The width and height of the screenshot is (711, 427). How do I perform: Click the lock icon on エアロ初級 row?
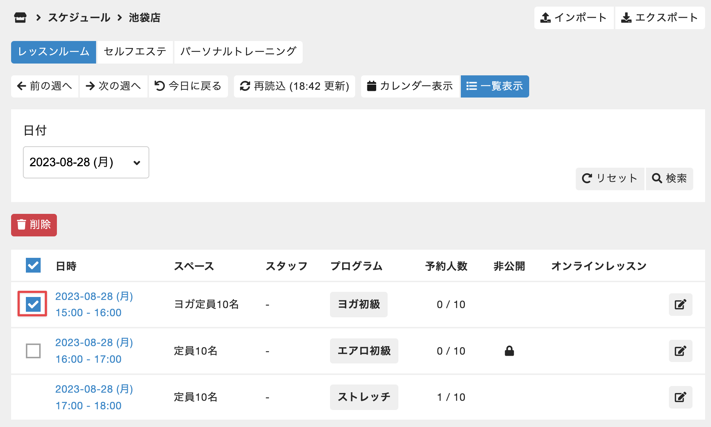pyautogui.click(x=509, y=351)
